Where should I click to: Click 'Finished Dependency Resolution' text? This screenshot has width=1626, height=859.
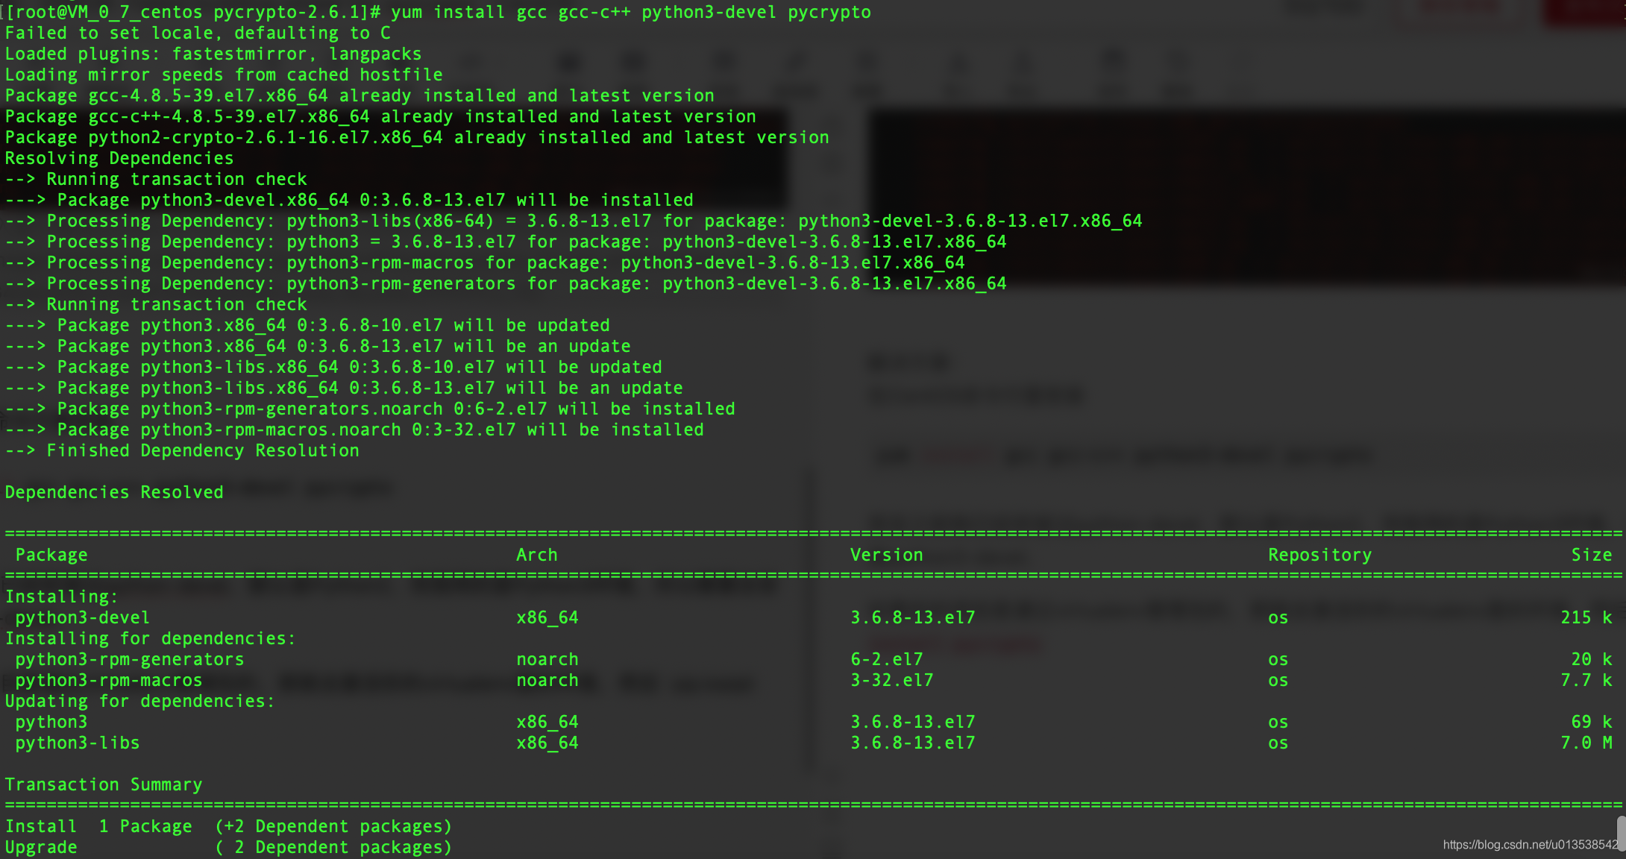click(203, 451)
